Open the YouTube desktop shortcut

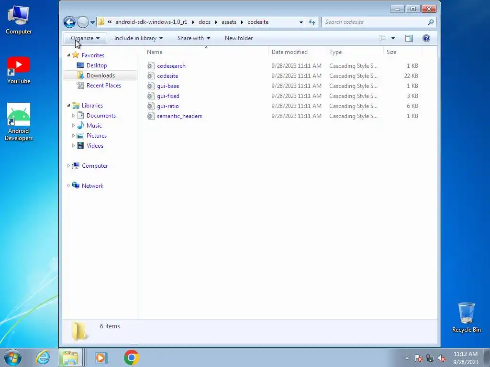pos(19,70)
